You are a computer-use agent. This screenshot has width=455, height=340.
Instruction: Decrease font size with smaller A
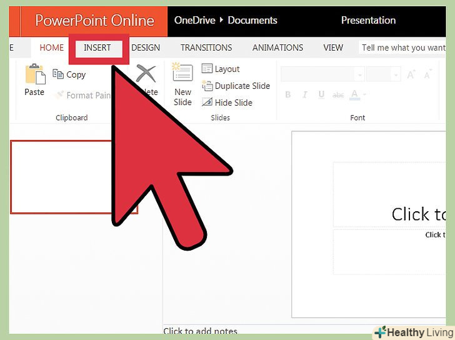point(427,75)
